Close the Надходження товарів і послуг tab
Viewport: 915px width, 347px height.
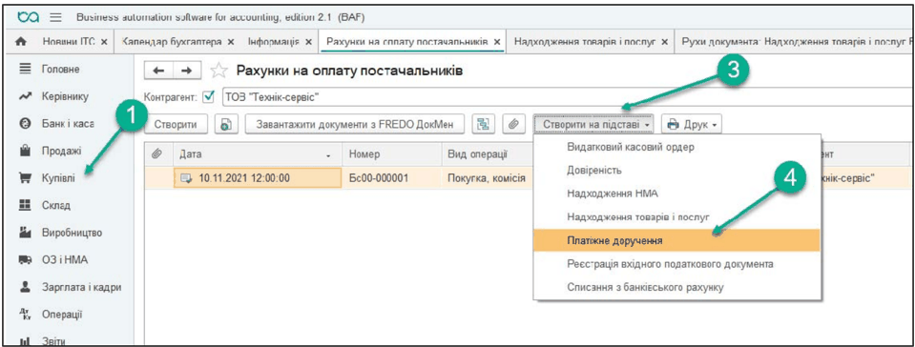[664, 42]
